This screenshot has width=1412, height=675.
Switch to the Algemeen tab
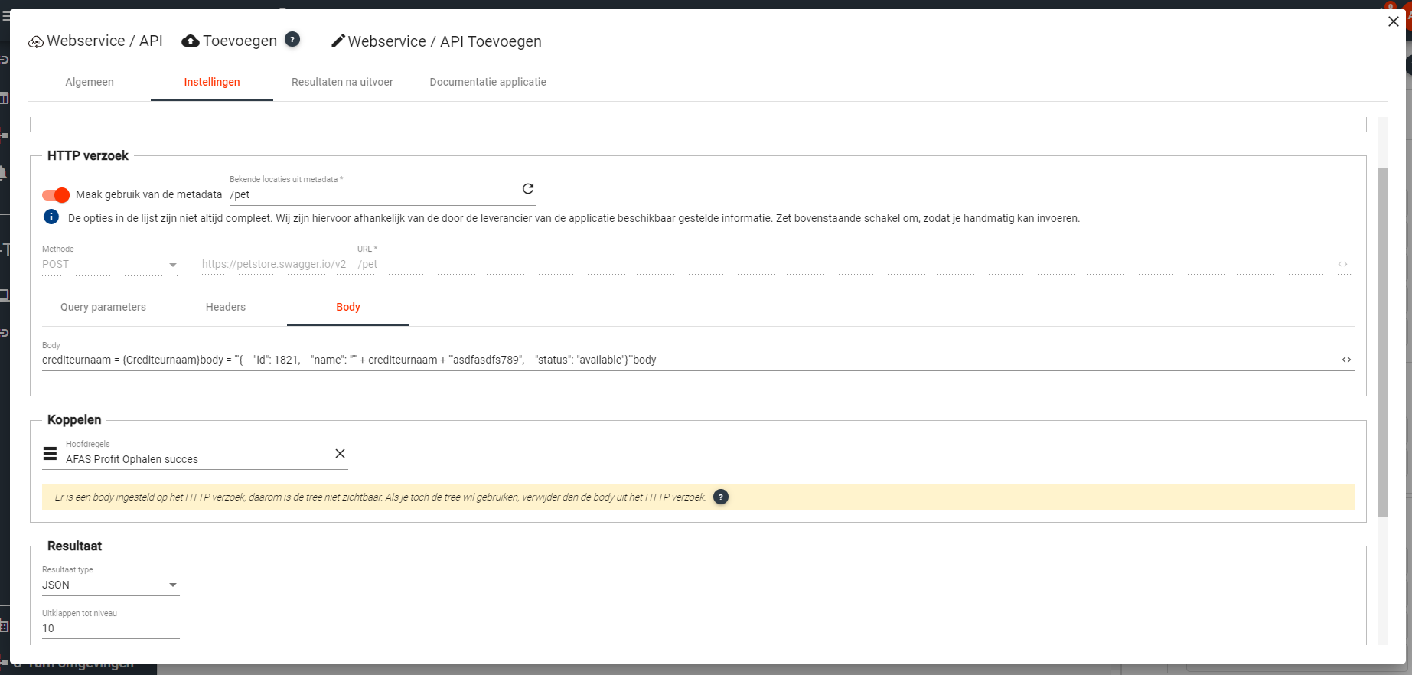(90, 83)
